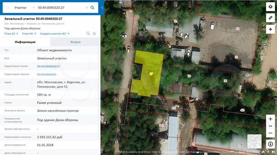The height and width of the screenshot is (155, 277).
Task: Click status text Ранее учтенный
Action: (49, 103)
